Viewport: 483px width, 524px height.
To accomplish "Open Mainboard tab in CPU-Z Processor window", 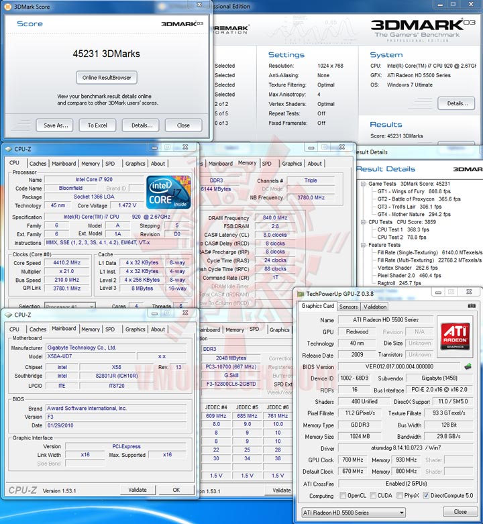I will 64,164.
